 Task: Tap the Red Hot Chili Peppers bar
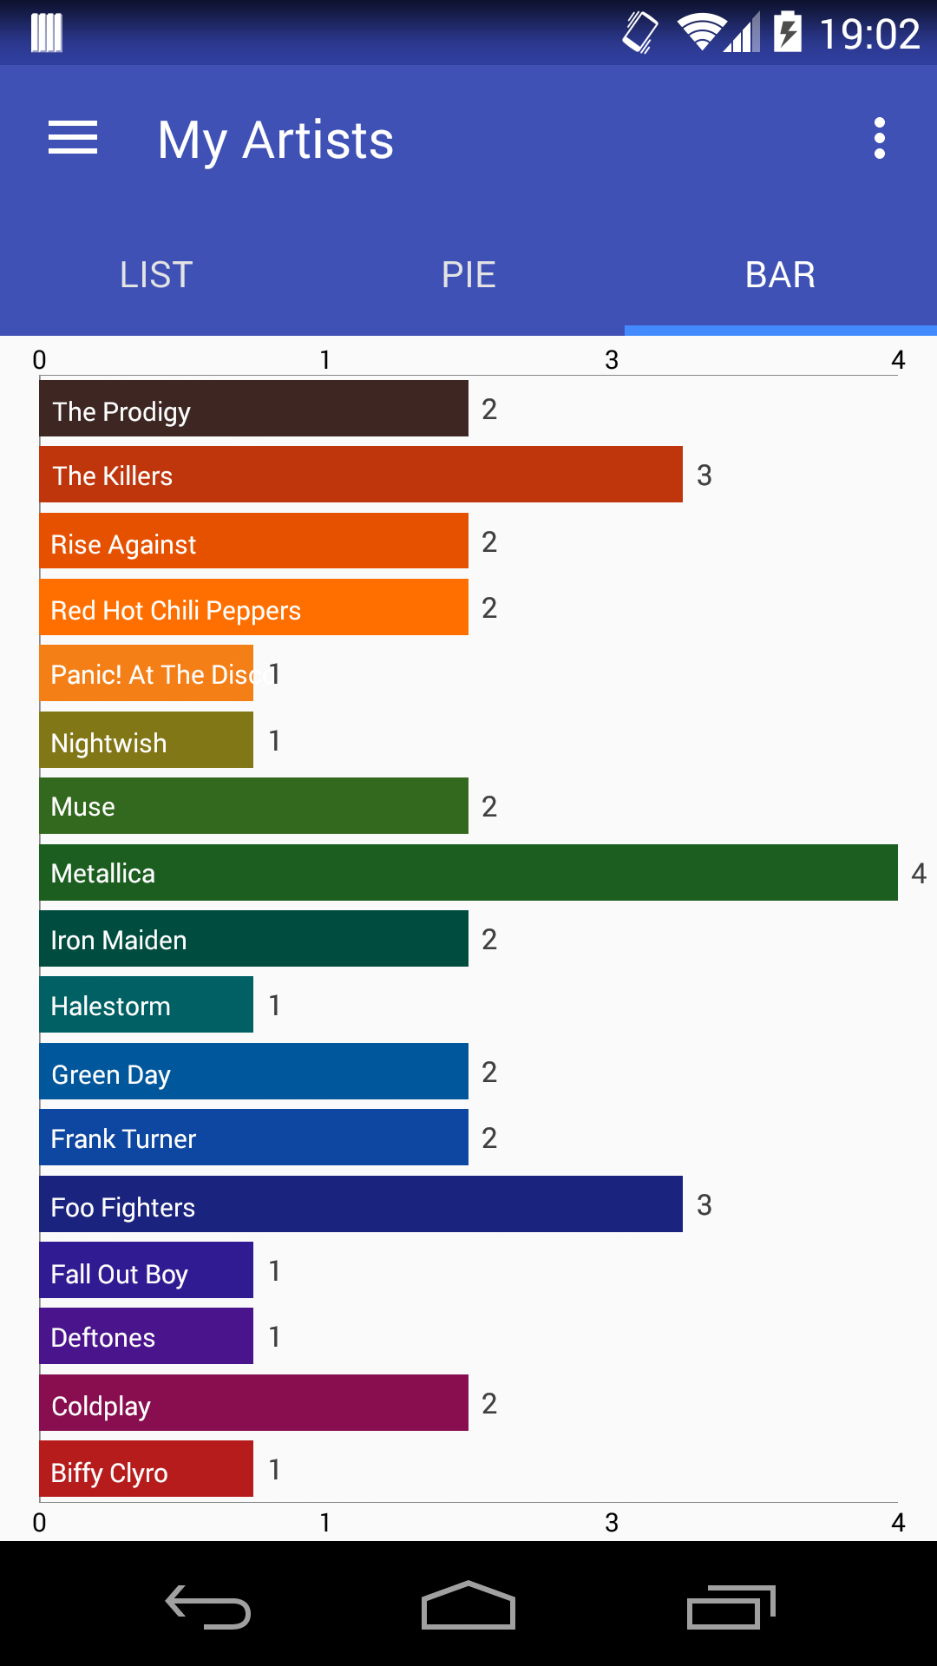pyautogui.click(x=254, y=607)
